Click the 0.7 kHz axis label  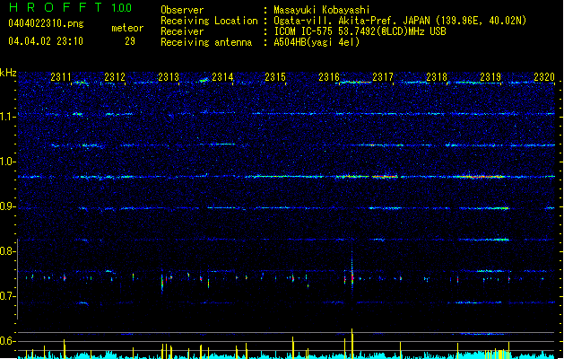pyautogui.click(x=7, y=296)
